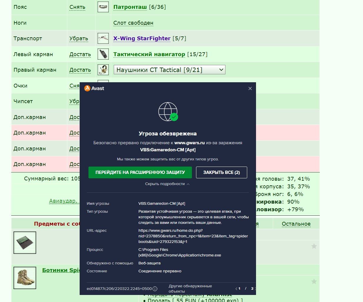The image size is (363, 302).
Task: Click the Avast logo in popup header
Action: [x=94, y=88]
